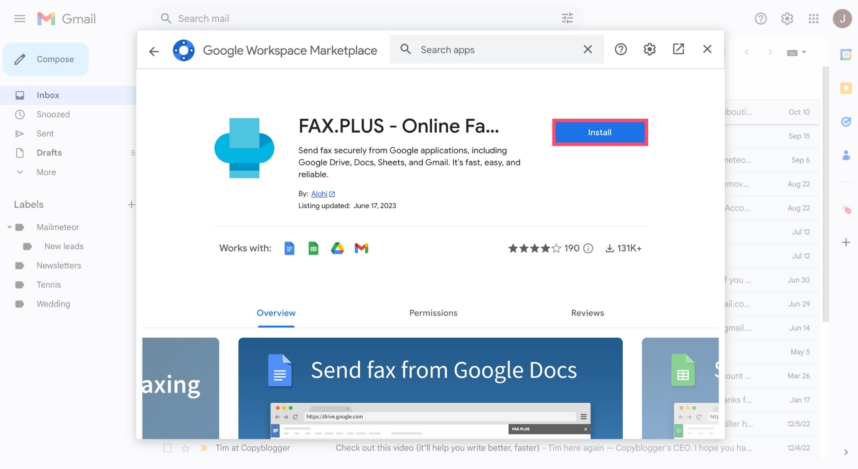Click the Google Docs works-with icon
Screen dimensions: 858x469
point(289,248)
